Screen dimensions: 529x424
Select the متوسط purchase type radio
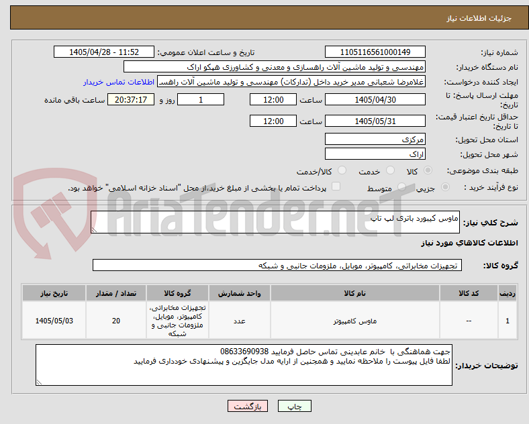pos(401,187)
